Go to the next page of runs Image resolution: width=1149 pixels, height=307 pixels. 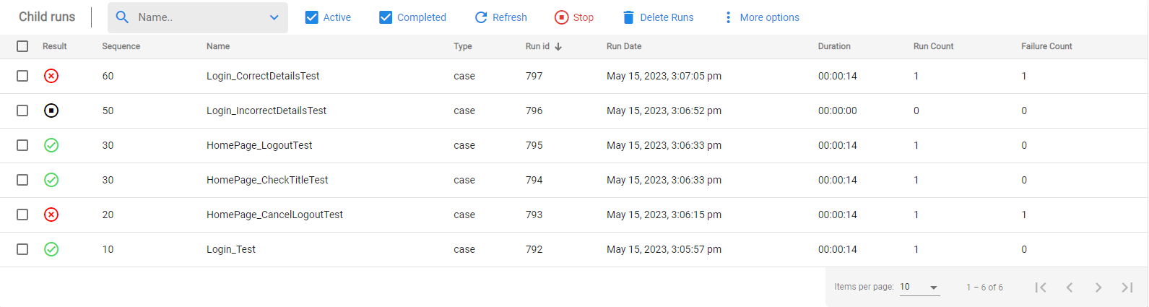1098,287
